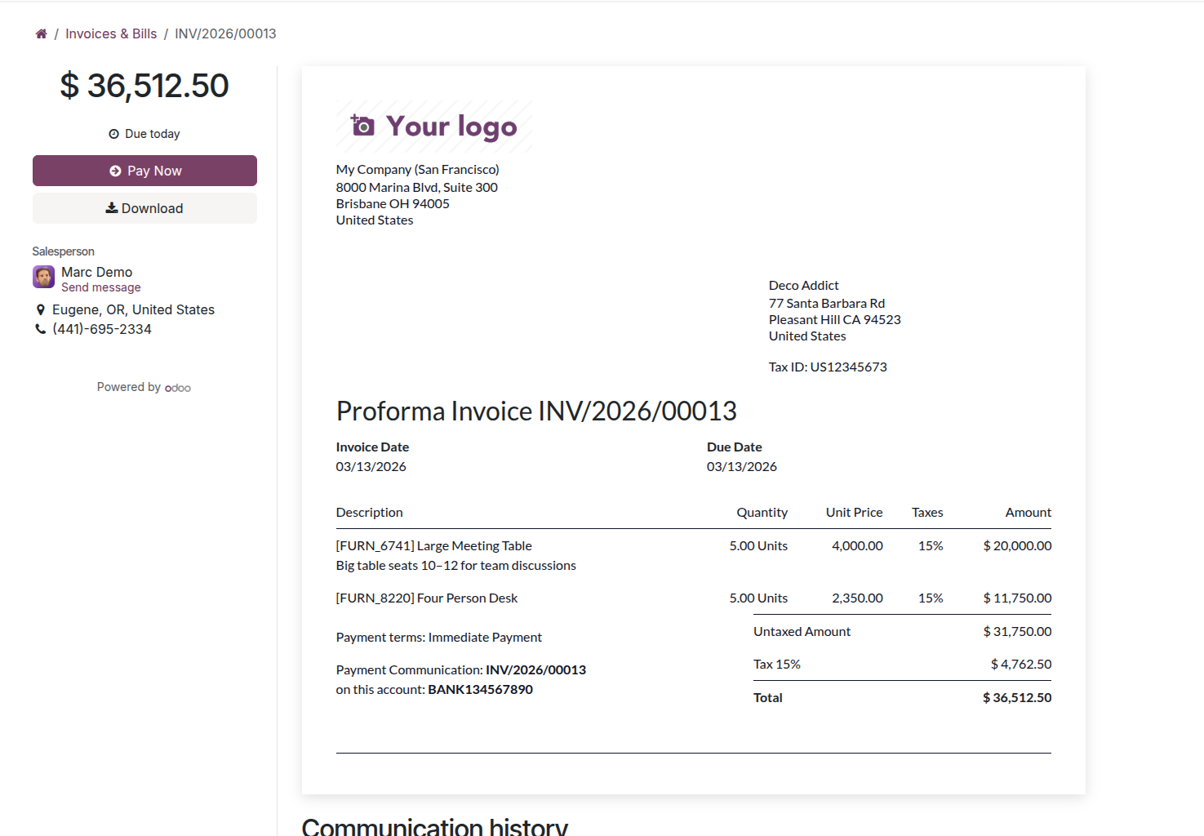Select INV/2026/00013 breadcrumb text
Screen dimensions: 1204x836
(225, 33)
